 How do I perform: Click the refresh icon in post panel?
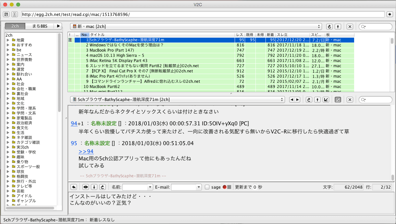coord(103,187)
